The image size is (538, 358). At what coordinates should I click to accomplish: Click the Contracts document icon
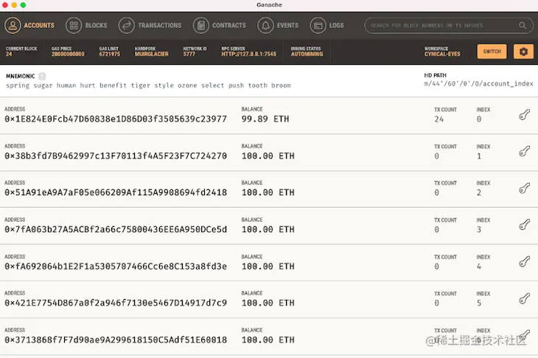pyautogui.click(x=201, y=25)
